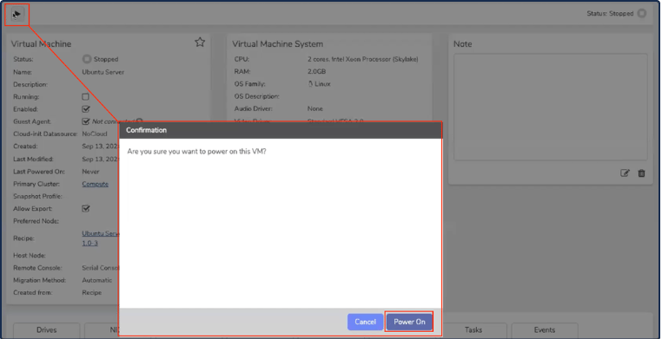Click the CPU value '2 cores, Intel Xeon Processor (Skylake)'

(x=362, y=59)
